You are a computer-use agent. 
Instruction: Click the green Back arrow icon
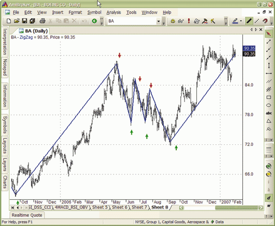pos(94,21)
